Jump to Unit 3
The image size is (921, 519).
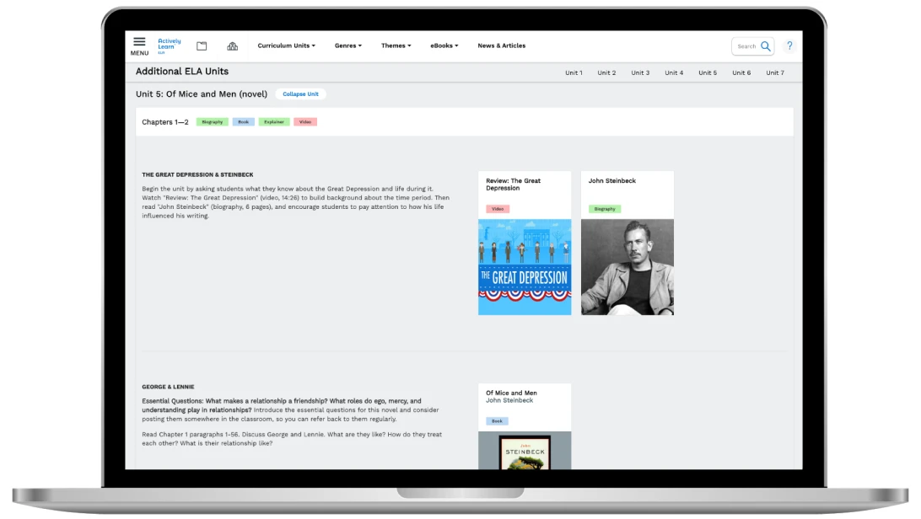pyautogui.click(x=640, y=72)
